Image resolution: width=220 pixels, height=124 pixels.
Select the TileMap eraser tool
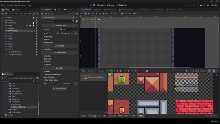128,71
